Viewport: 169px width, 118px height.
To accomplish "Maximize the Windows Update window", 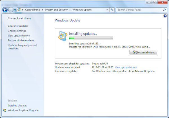I will pos(155,2).
